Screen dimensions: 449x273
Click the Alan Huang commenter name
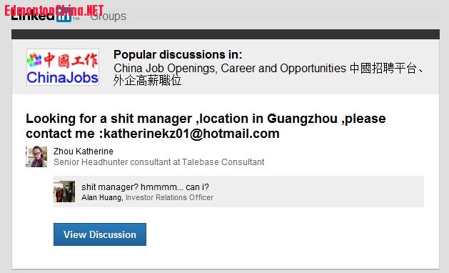point(101,197)
